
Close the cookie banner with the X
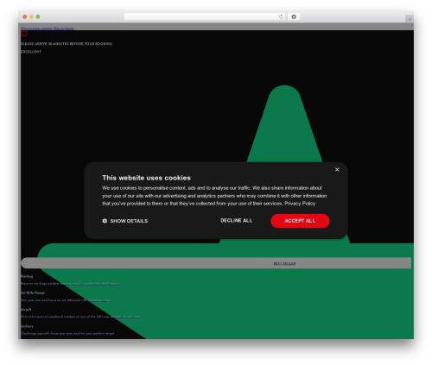[x=337, y=170]
